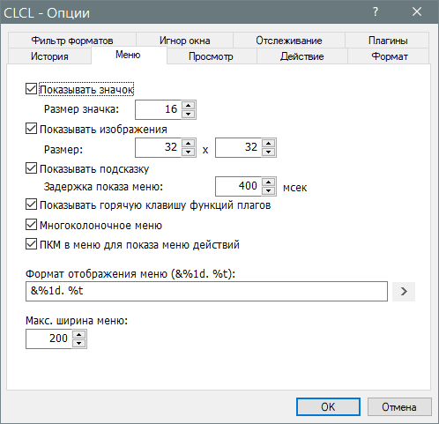This screenshot has width=439, height=424.
Task: Click the Отмена button
Action: pyautogui.click(x=399, y=407)
